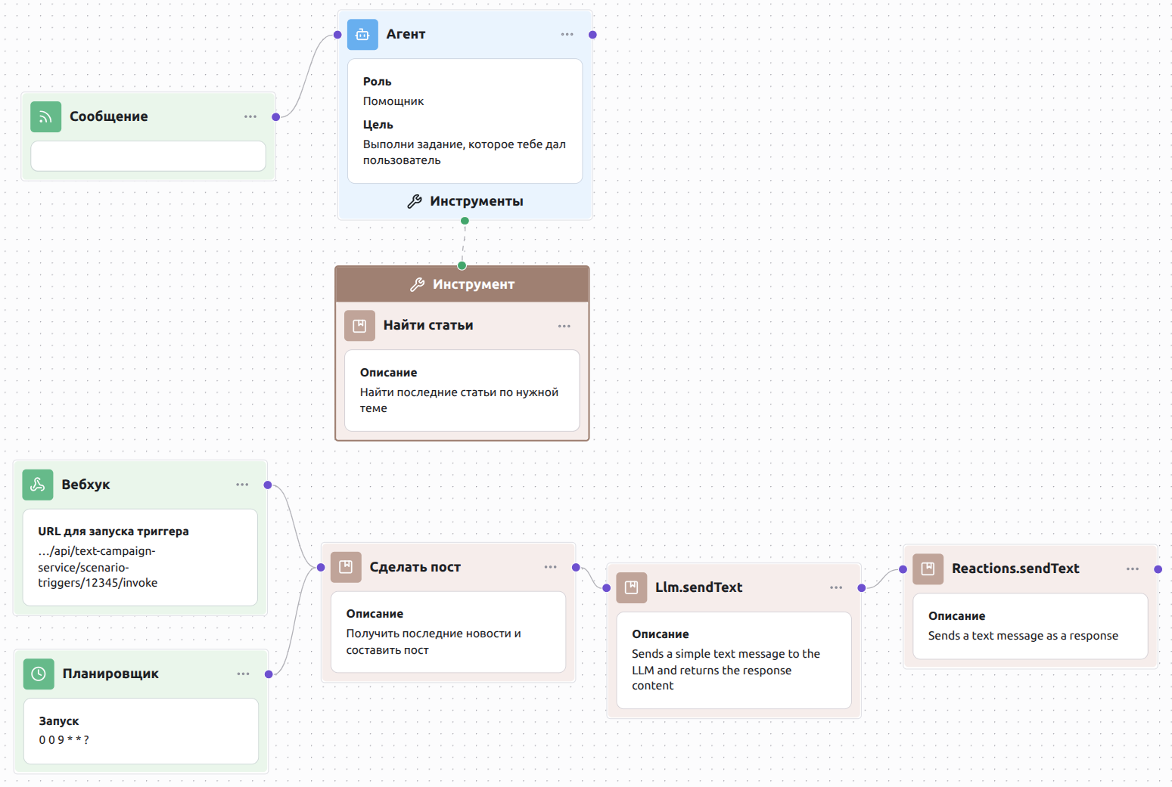
Task: Click the output port of Reactions.sendText node
Action: pos(1158,569)
